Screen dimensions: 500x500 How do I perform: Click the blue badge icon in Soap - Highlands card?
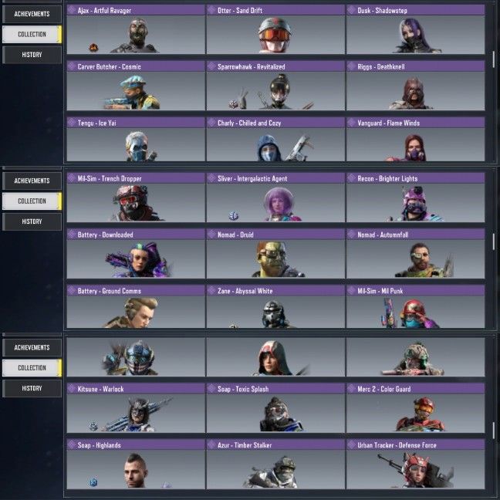coord(93,482)
